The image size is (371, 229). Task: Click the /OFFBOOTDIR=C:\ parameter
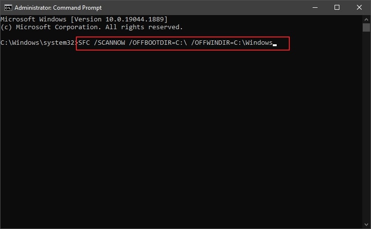pos(158,43)
